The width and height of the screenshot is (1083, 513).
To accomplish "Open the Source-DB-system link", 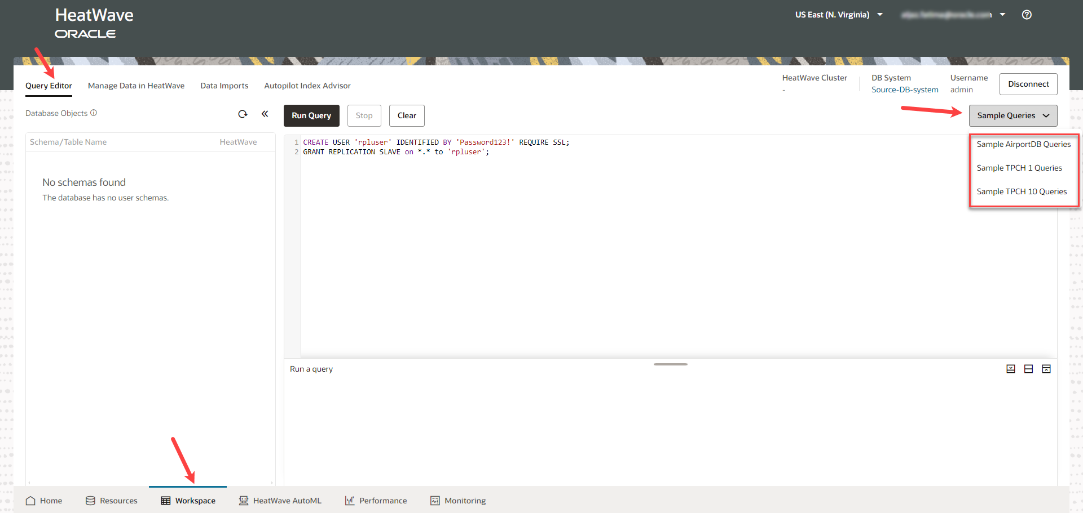I will click(x=904, y=90).
